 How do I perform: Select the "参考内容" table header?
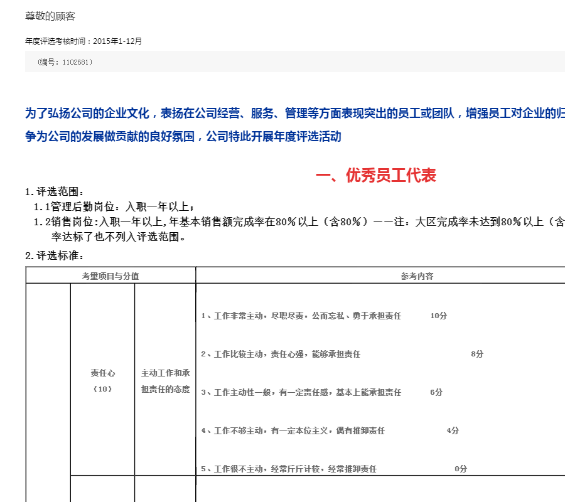point(417,275)
